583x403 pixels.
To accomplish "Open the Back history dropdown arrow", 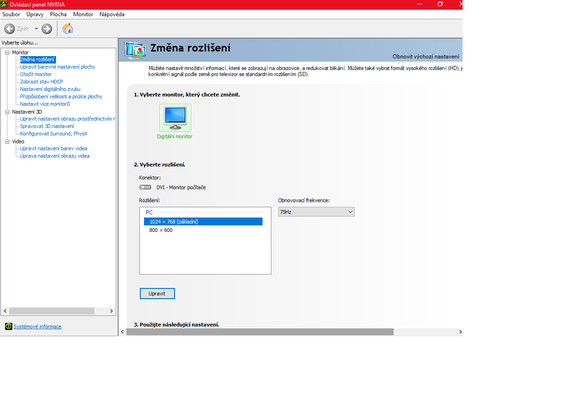I will point(36,29).
